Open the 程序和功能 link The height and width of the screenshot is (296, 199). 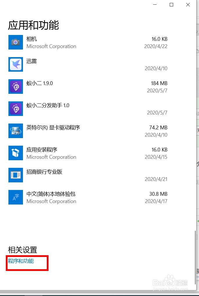coord(21,261)
